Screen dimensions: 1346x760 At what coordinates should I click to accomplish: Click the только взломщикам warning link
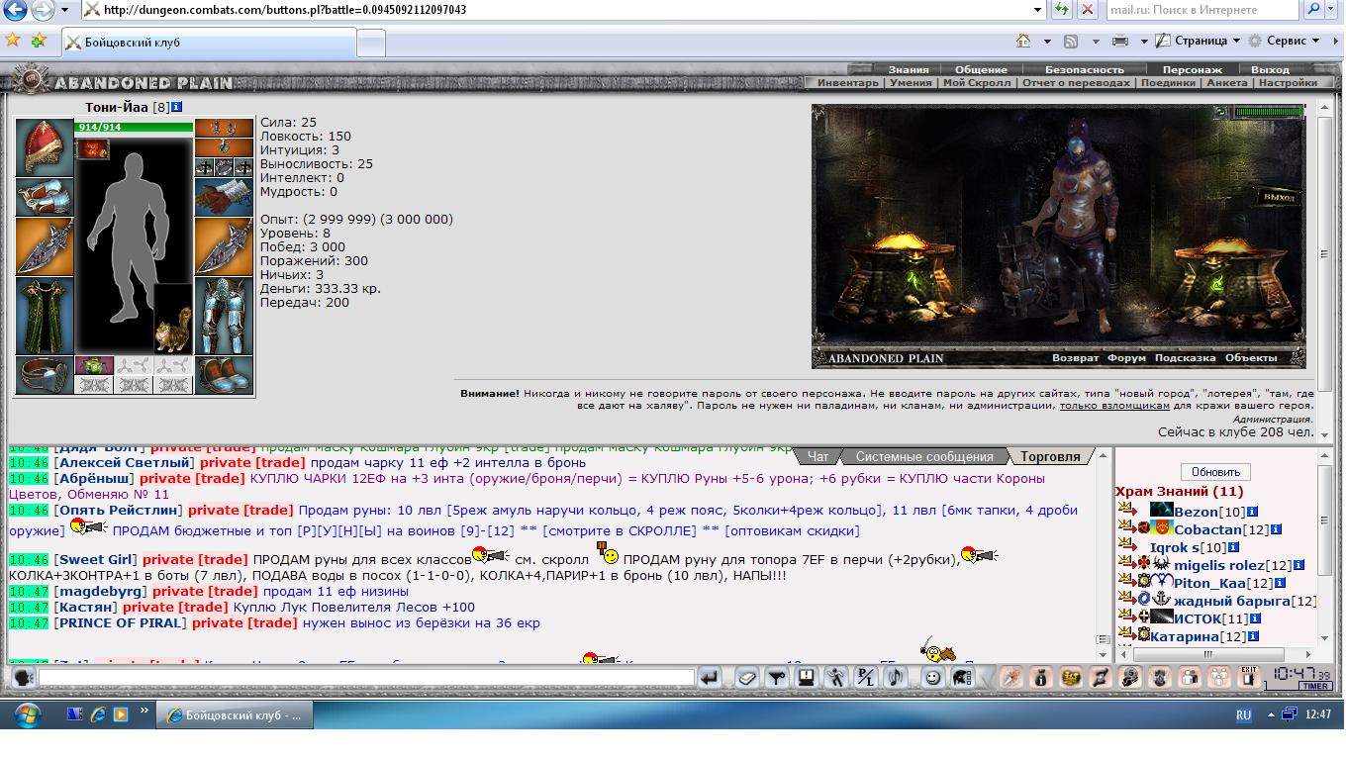[1115, 406]
